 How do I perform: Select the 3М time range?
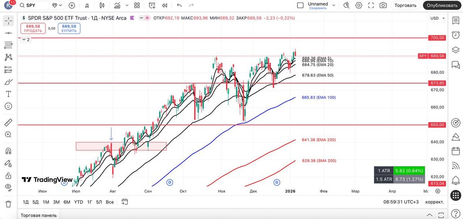click(56, 202)
